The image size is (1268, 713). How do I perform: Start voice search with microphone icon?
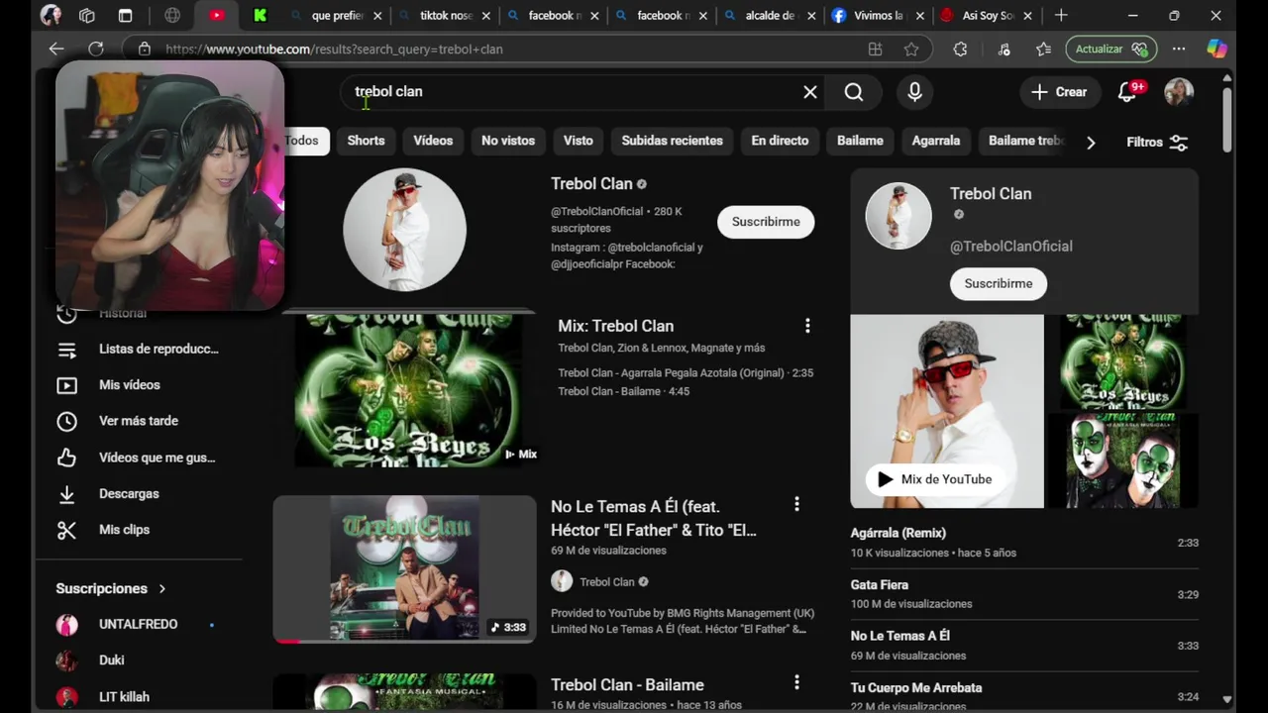pyautogui.click(x=914, y=92)
